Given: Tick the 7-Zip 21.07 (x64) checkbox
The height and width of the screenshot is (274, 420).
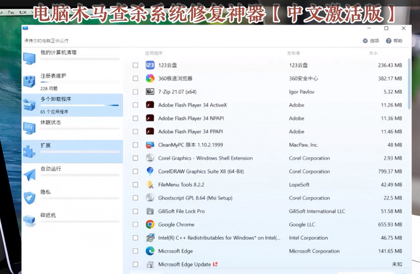Looking at the screenshot, I should pos(135,92).
